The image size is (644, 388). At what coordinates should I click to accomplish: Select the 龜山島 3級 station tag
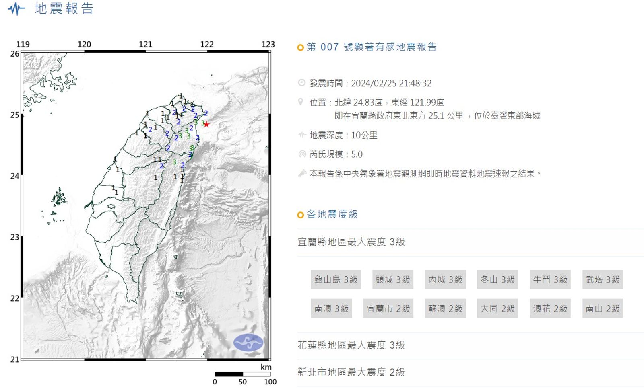[x=336, y=279]
